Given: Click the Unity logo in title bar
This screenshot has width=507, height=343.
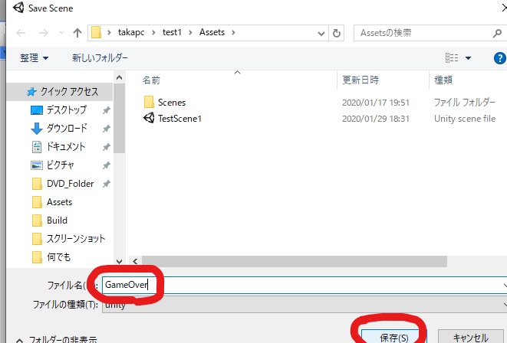Looking at the screenshot, I should (x=18, y=8).
